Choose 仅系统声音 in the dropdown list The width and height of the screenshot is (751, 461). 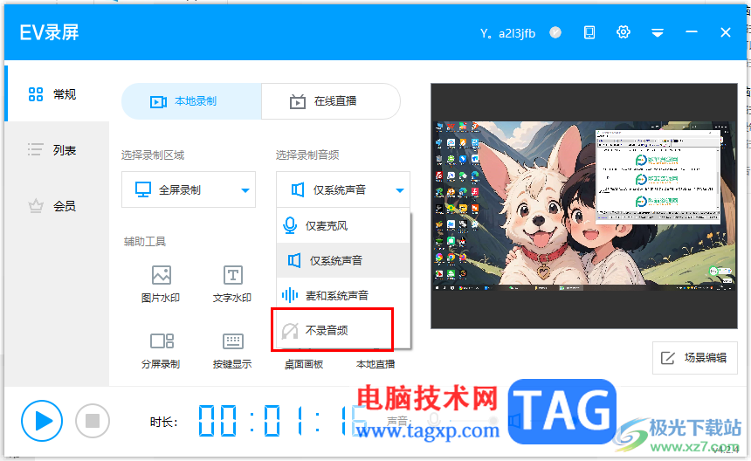(343, 260)
